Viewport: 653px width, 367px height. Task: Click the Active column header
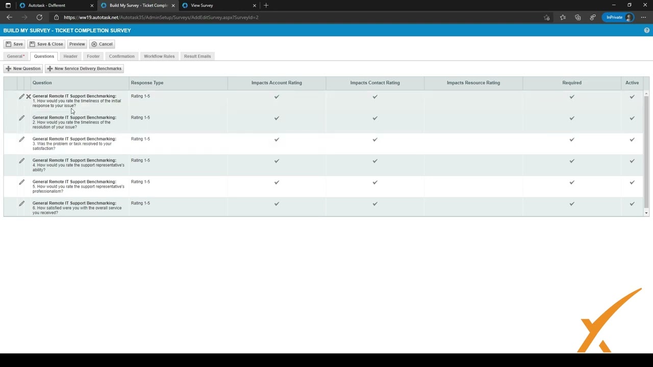(632, 83)
